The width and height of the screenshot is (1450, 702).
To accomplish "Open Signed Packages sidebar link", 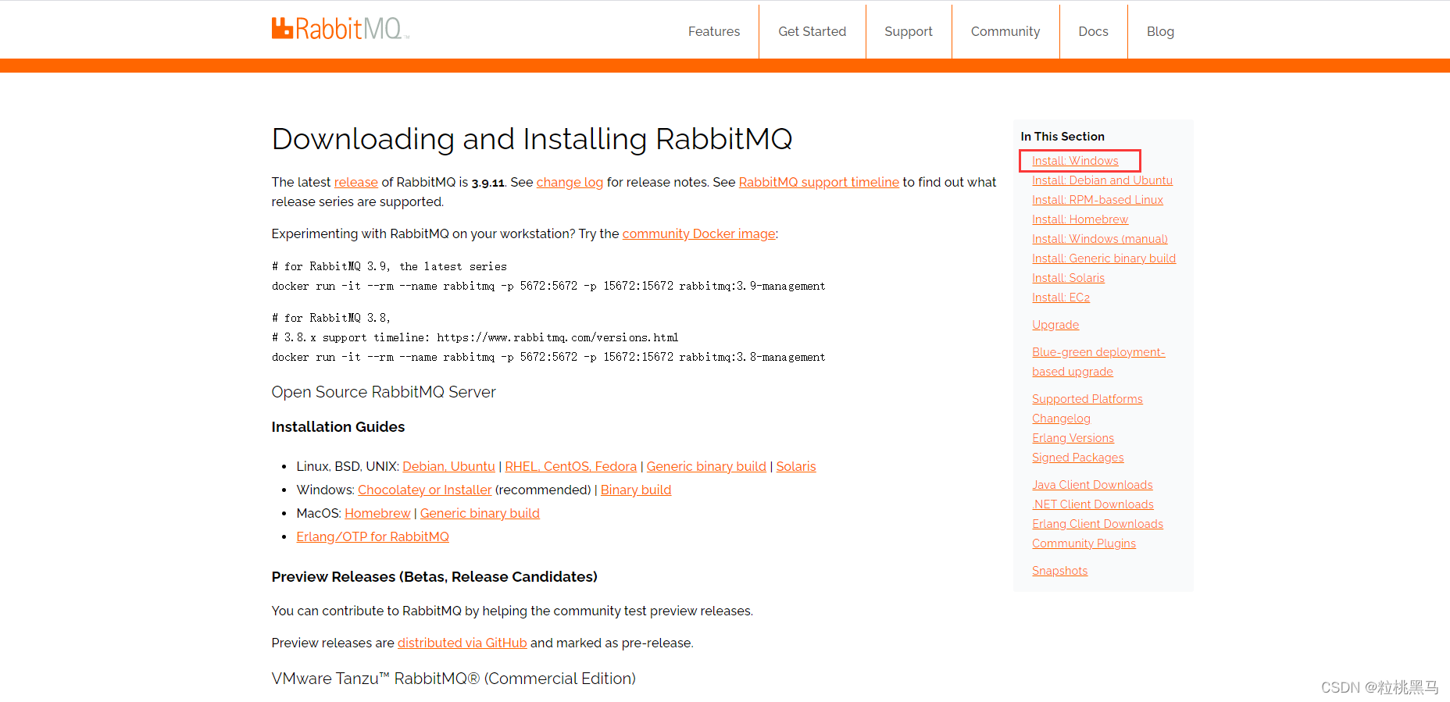I will point(1077,458).
